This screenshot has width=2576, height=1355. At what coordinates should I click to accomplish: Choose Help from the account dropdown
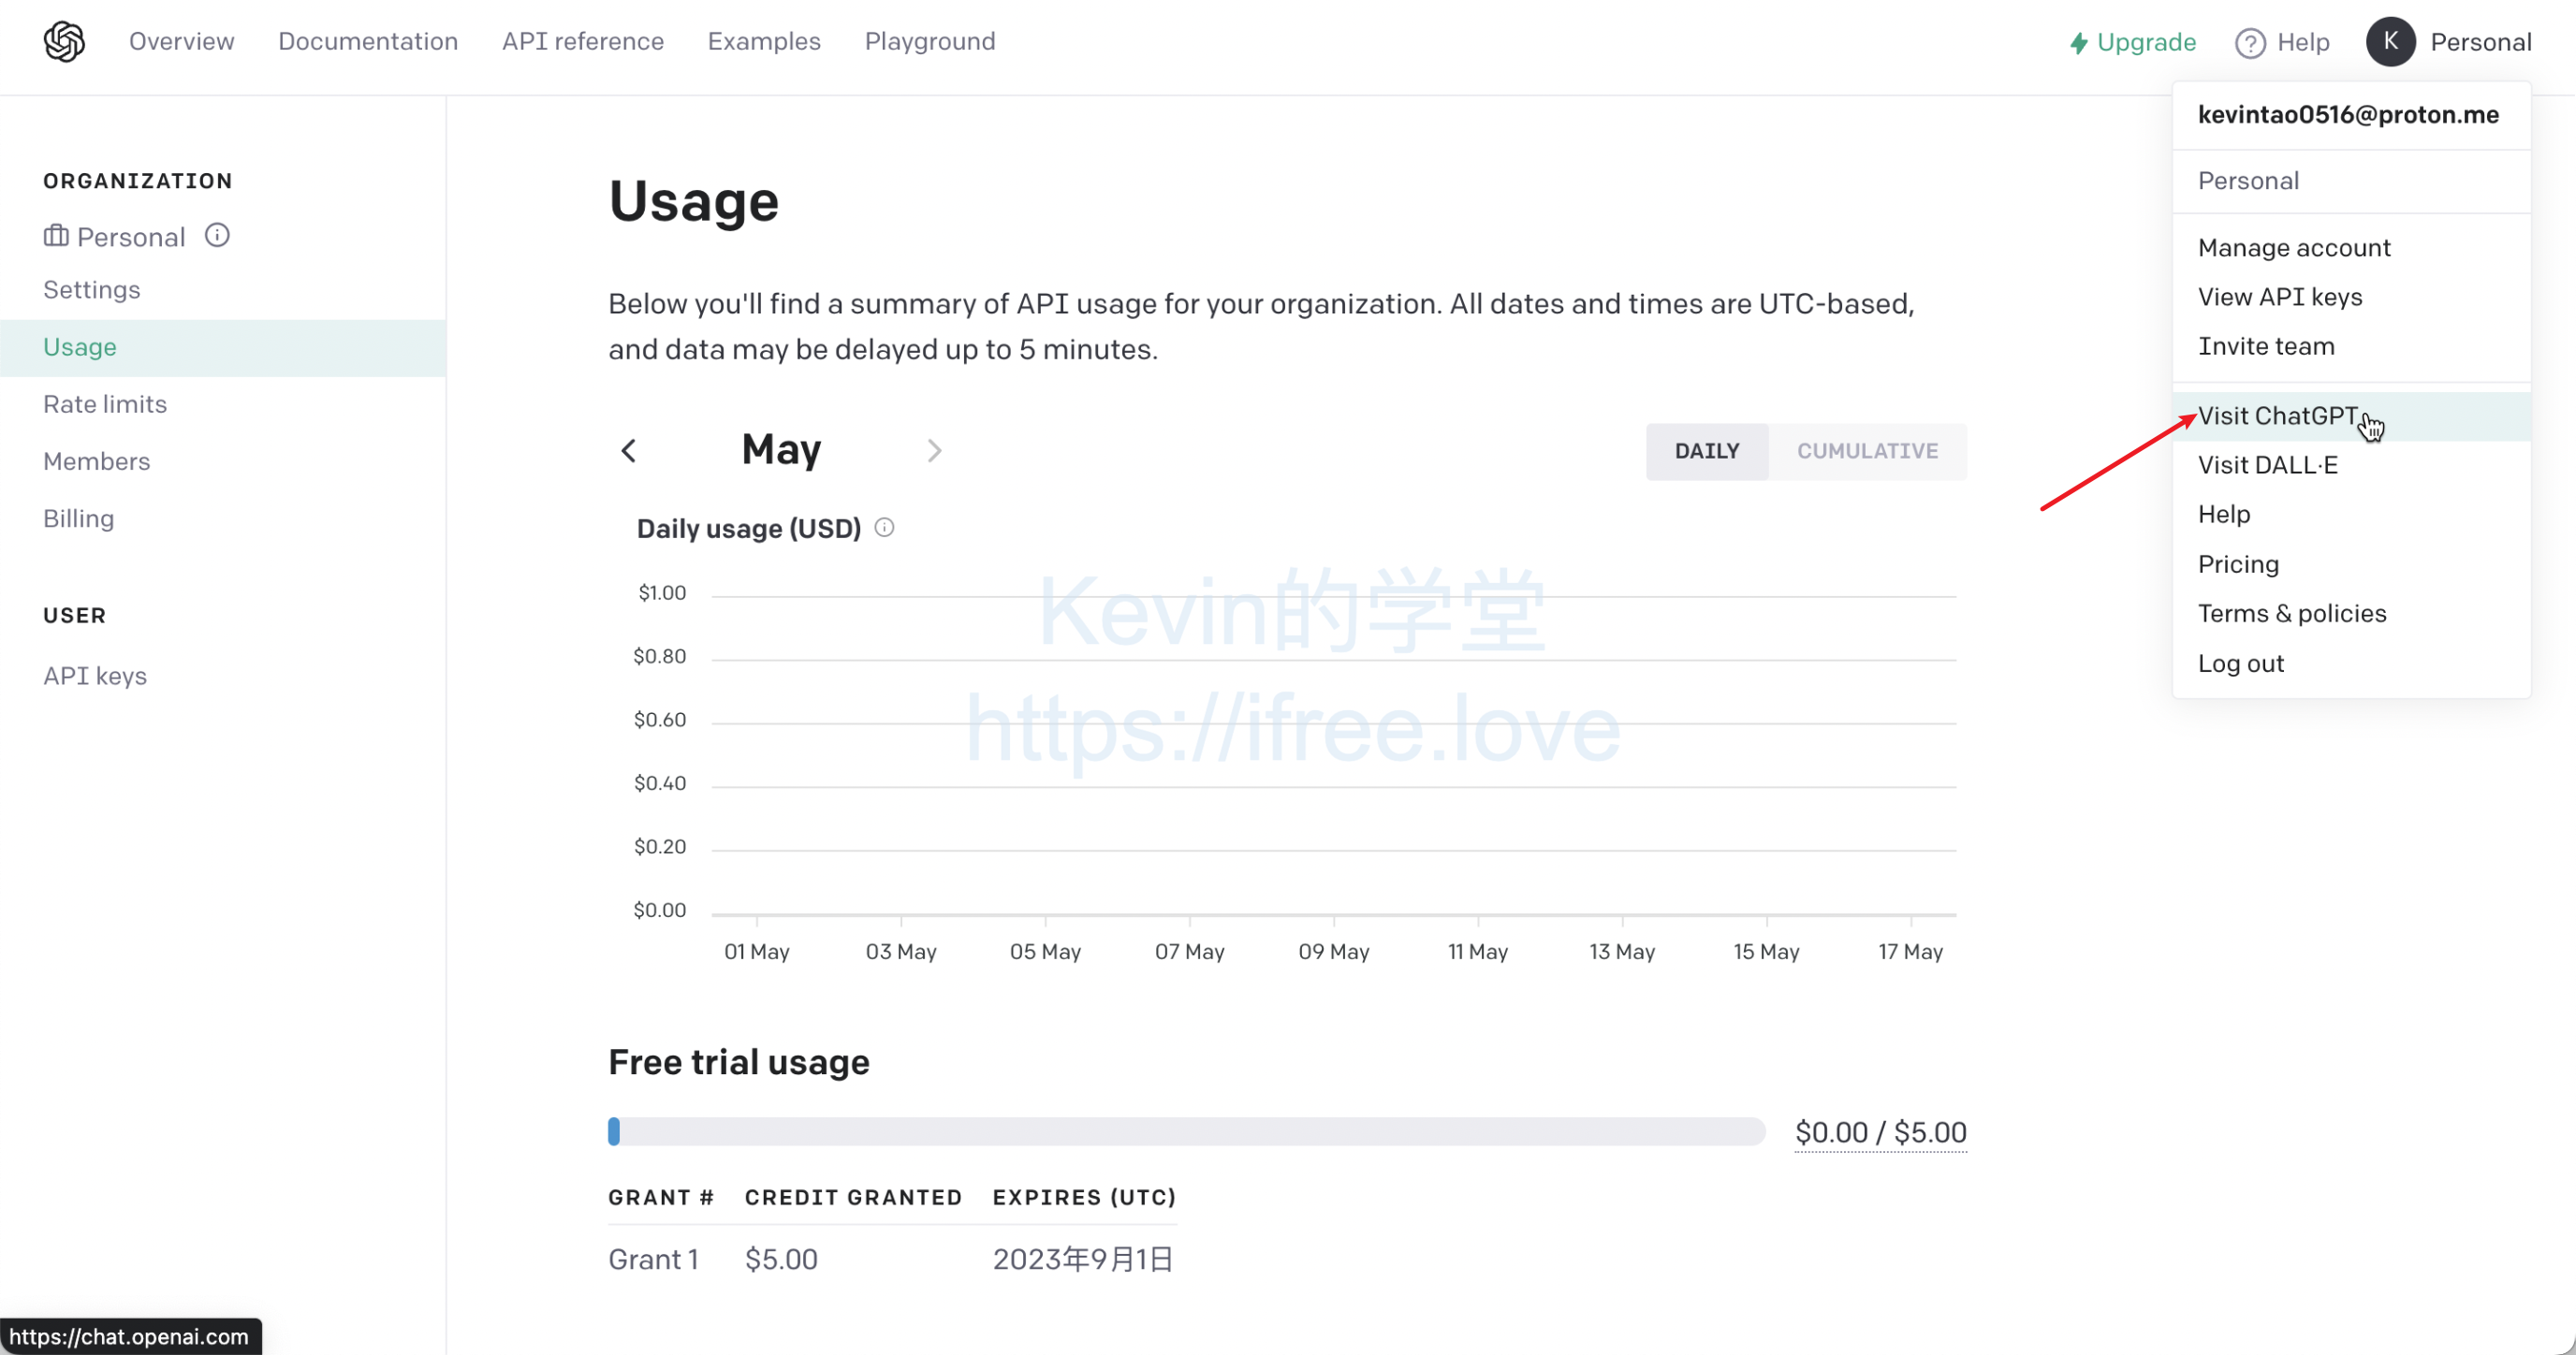[2224, 514]
